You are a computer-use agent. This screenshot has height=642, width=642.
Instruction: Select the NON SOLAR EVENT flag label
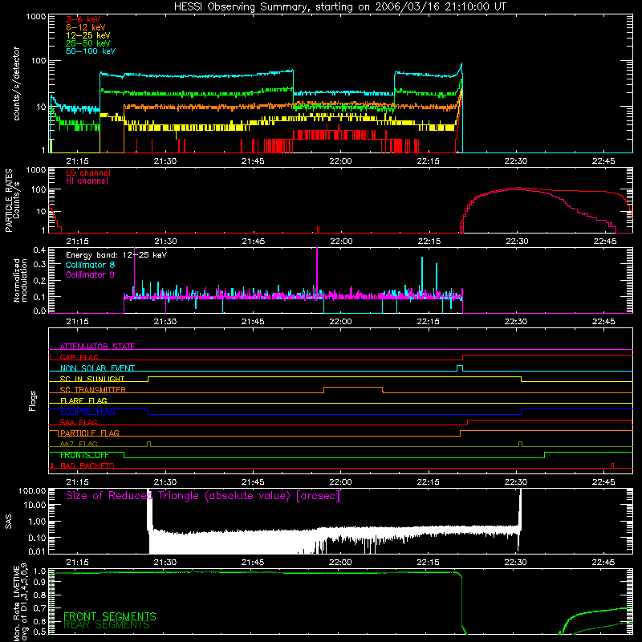click(97, 368)
